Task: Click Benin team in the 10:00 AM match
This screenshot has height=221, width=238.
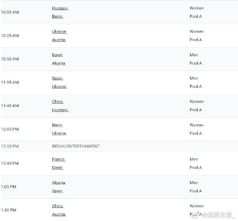Action: pos(57,17)
